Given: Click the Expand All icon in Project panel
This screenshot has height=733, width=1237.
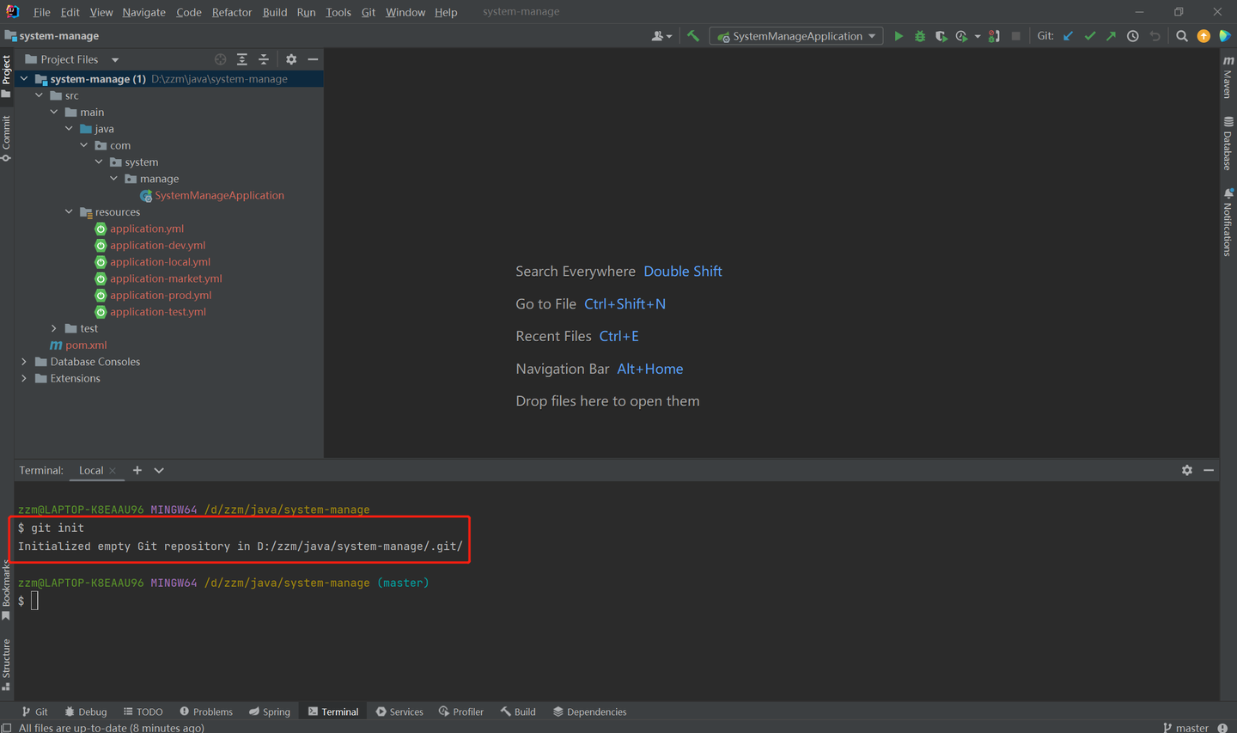Looking at the screenshot, I should 242,59.
